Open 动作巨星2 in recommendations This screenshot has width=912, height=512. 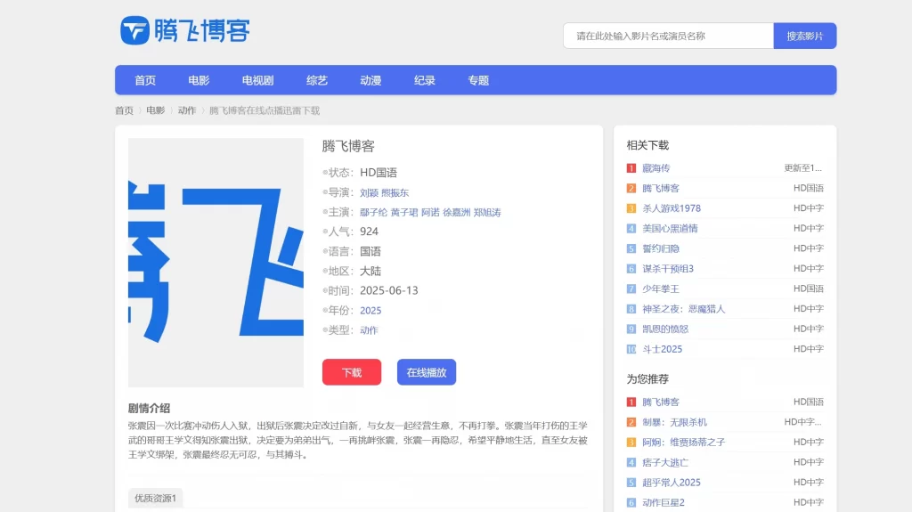point(663,503)
